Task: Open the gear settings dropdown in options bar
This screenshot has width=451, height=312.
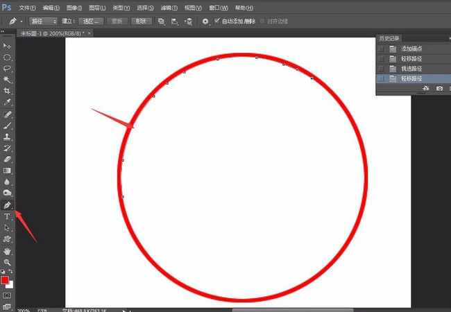Action: pos(205,21)
